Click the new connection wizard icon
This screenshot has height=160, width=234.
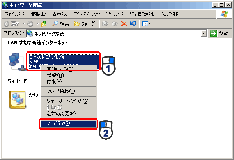[18, 100]
